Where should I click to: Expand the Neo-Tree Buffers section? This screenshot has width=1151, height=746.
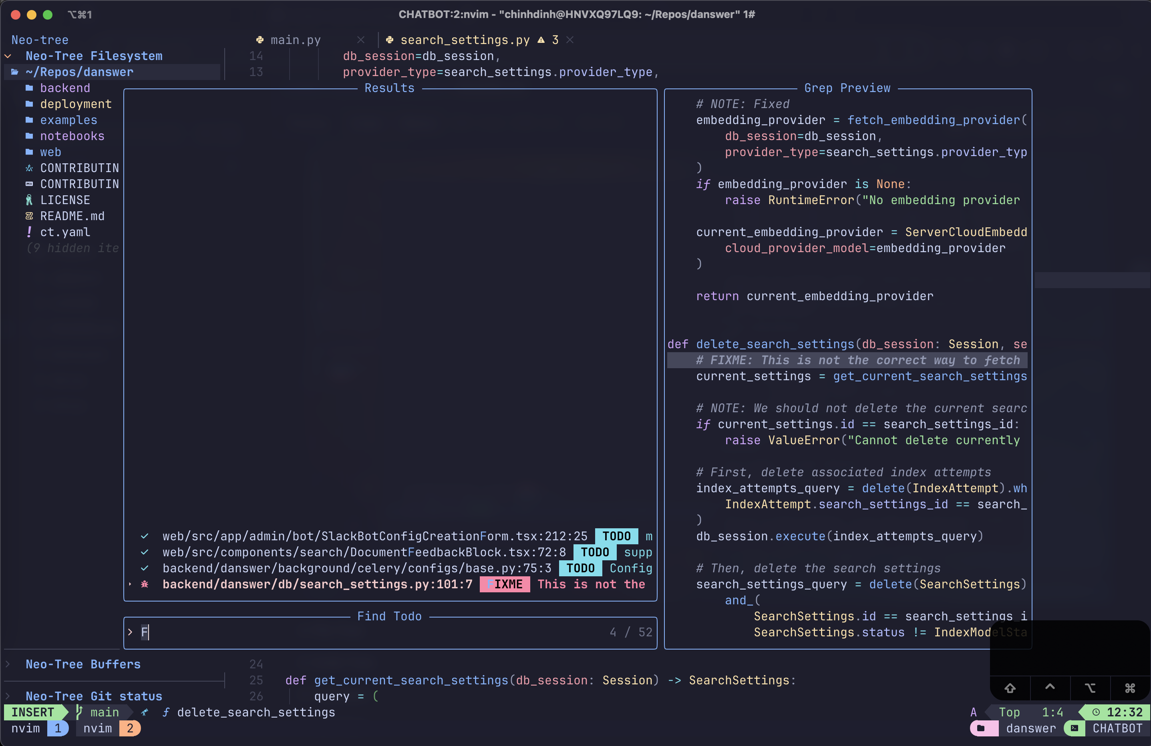click(8, 664)
